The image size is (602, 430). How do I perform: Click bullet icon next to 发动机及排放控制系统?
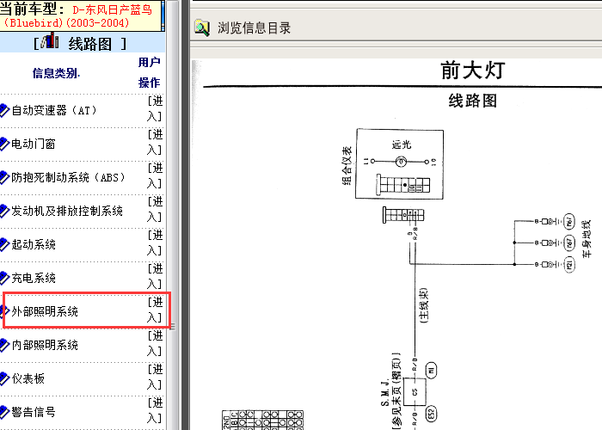tap(4, 211)
